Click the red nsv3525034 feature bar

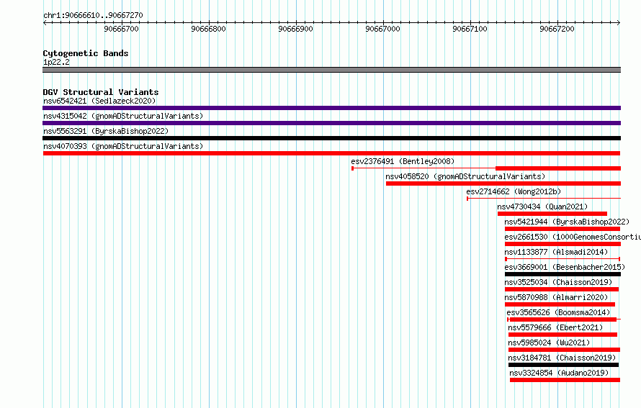tap(562, 289)
